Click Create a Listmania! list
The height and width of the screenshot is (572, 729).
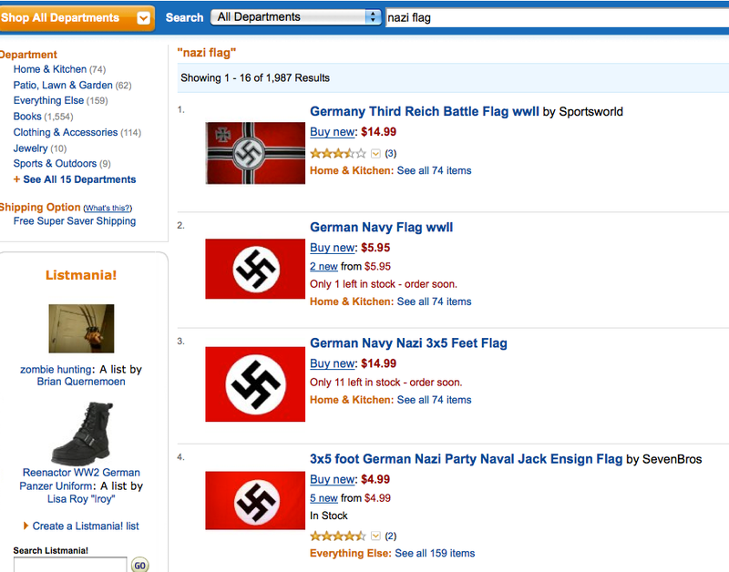click(86, 526)
